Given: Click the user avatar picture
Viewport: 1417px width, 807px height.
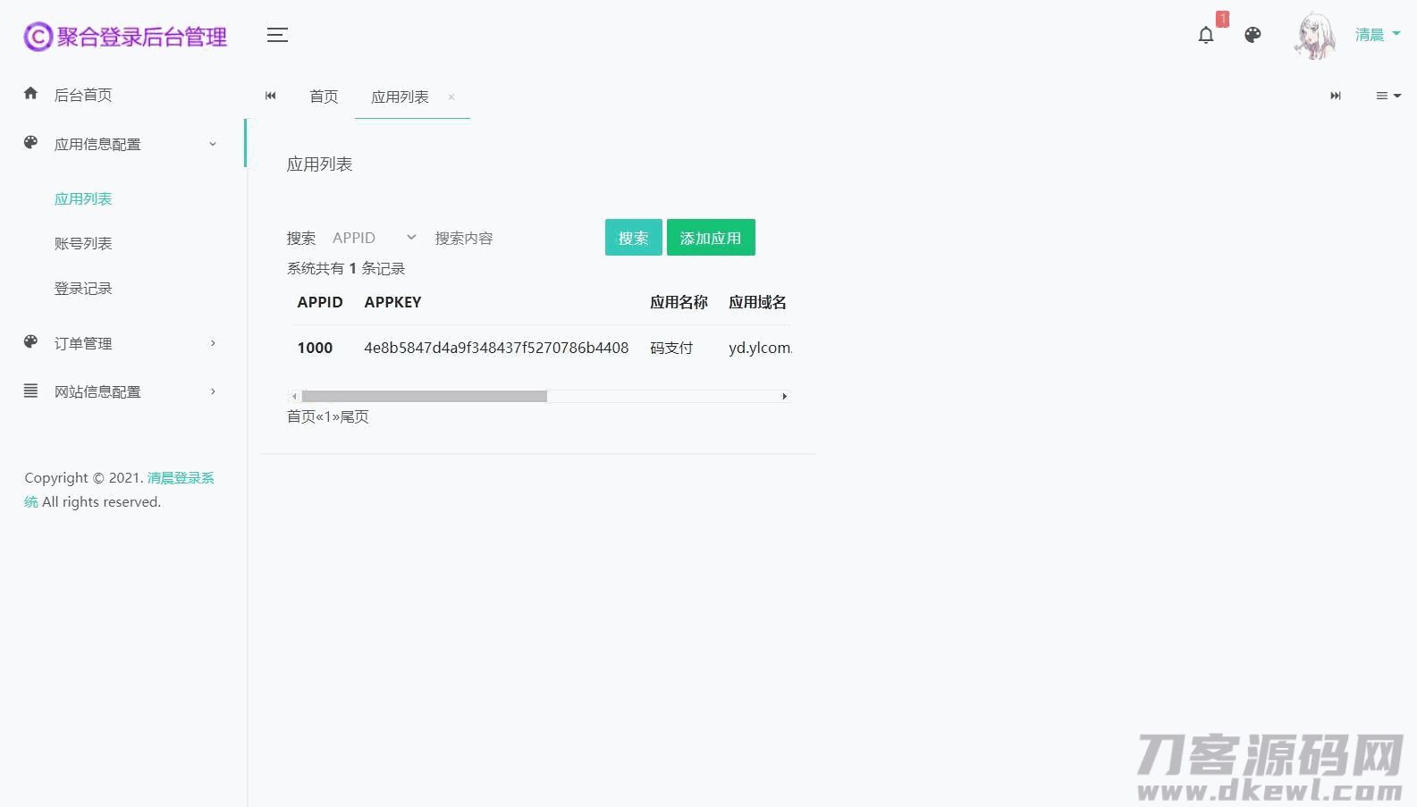Looking at the screenshot, I should (x=1315, y=37).
